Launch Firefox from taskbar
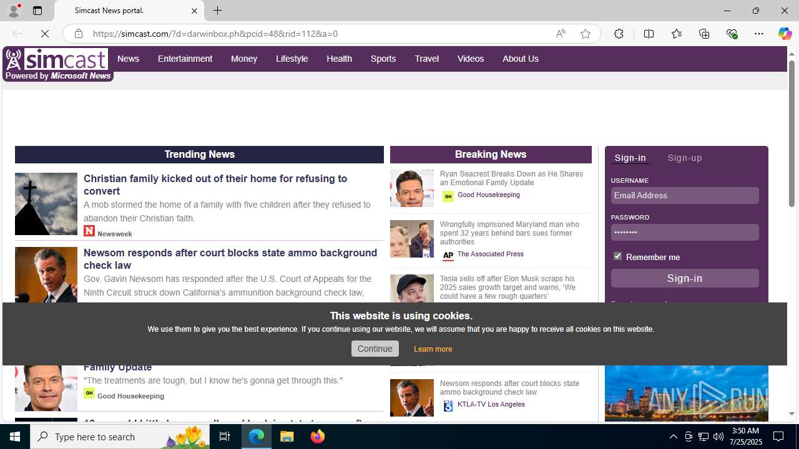This screenshot has height=449, width=799. click(x=318, y=437)
